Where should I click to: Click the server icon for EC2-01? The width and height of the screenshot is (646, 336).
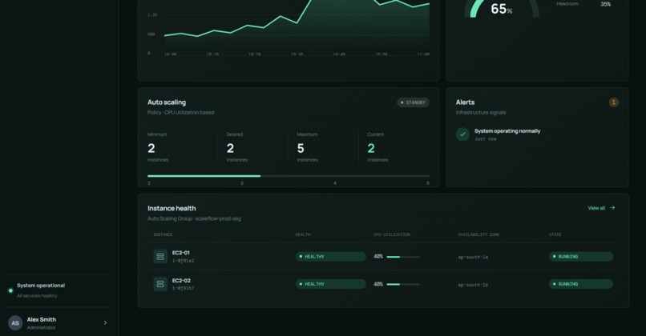click(160, 256)
